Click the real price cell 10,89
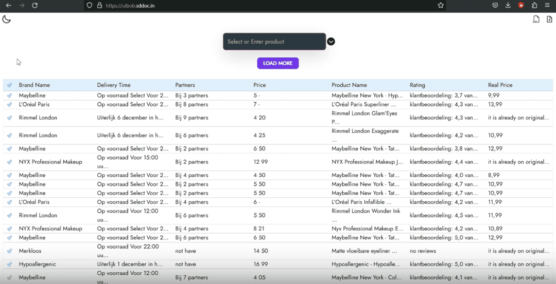Screen dimensions: 556x284 click(x=495, y=229)
